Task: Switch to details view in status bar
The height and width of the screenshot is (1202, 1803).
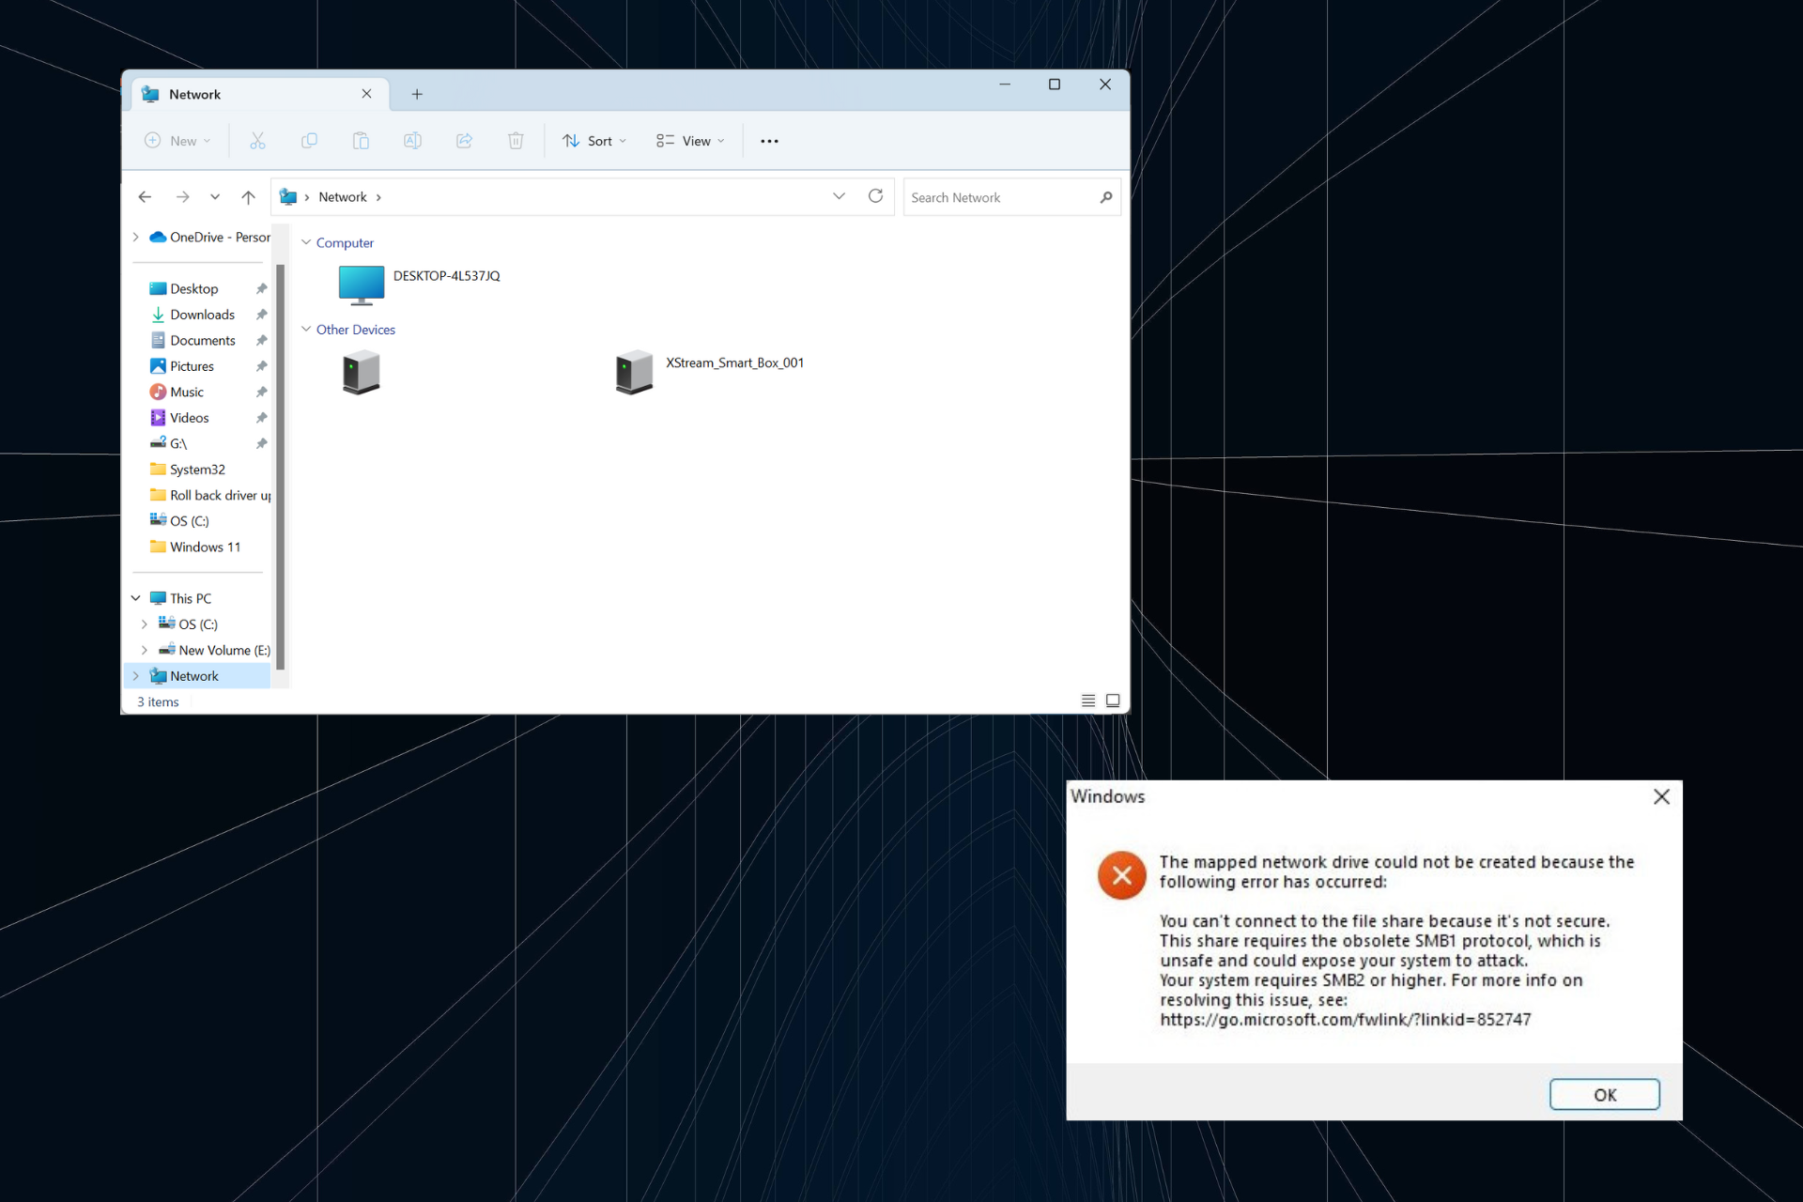Action: click(1088, 701)
